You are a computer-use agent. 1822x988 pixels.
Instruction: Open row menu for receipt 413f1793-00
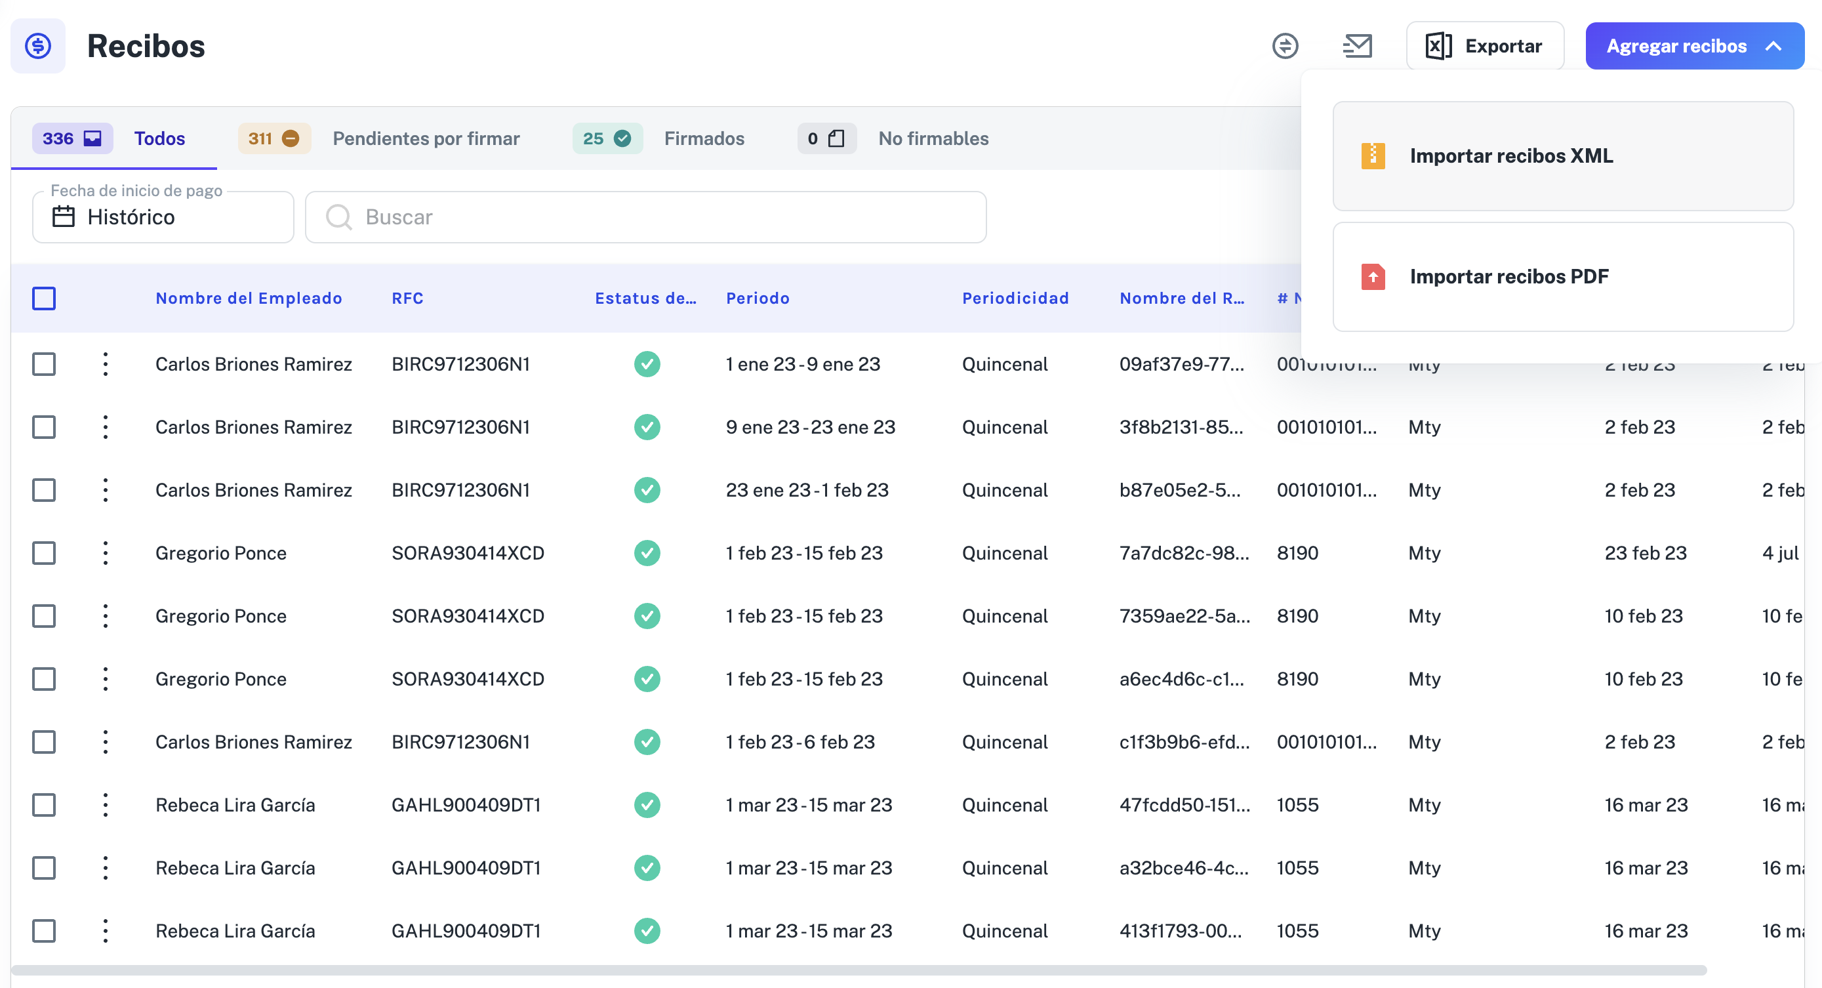coord(106,932)
